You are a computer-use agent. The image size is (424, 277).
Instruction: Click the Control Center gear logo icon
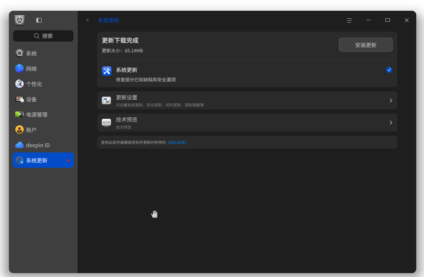point(20,20)
